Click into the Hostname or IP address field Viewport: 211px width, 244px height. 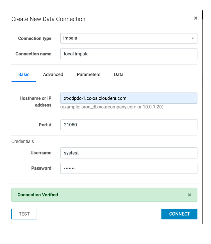[x=129, y=98]
